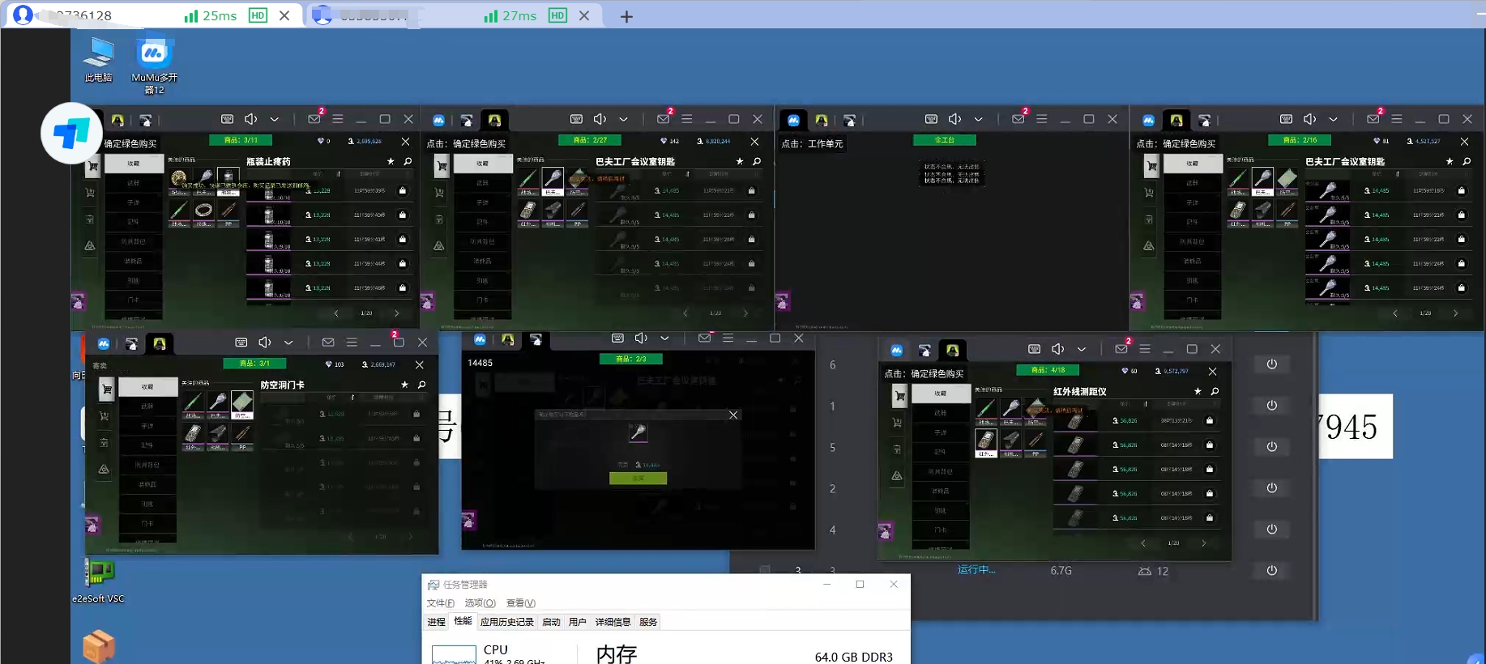Open mail notifications in the 工作单元 emulator window
The image size is (1486, 664).
click(x=1018, y=119)
